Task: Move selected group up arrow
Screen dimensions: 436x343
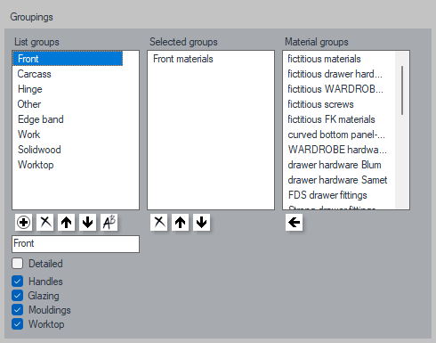Action: (181, 222)
